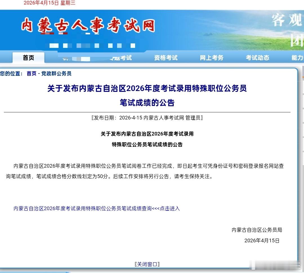Image resolution: width=304 pixels, height=273 pixels.
Task: Select the 考试动态 navigation tab
Action: 258,58
